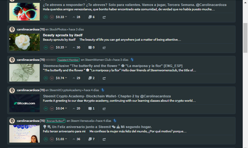
Task: Downvote the Beauty sprouts by itself post
Action: point(52,47)
